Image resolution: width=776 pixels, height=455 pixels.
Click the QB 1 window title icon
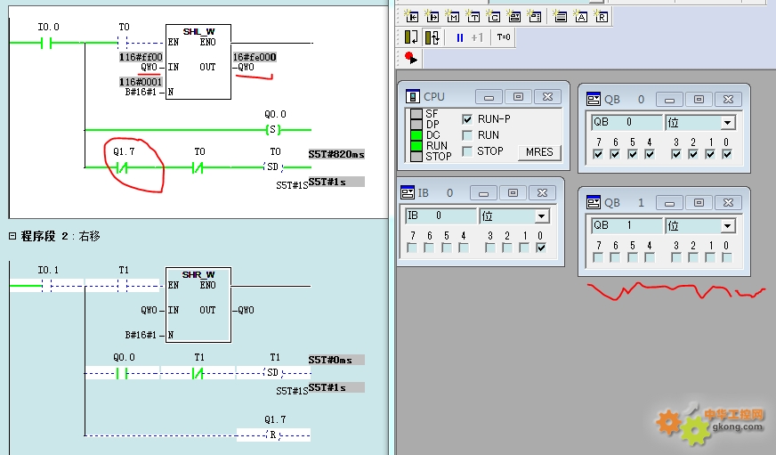pos(594,202)
